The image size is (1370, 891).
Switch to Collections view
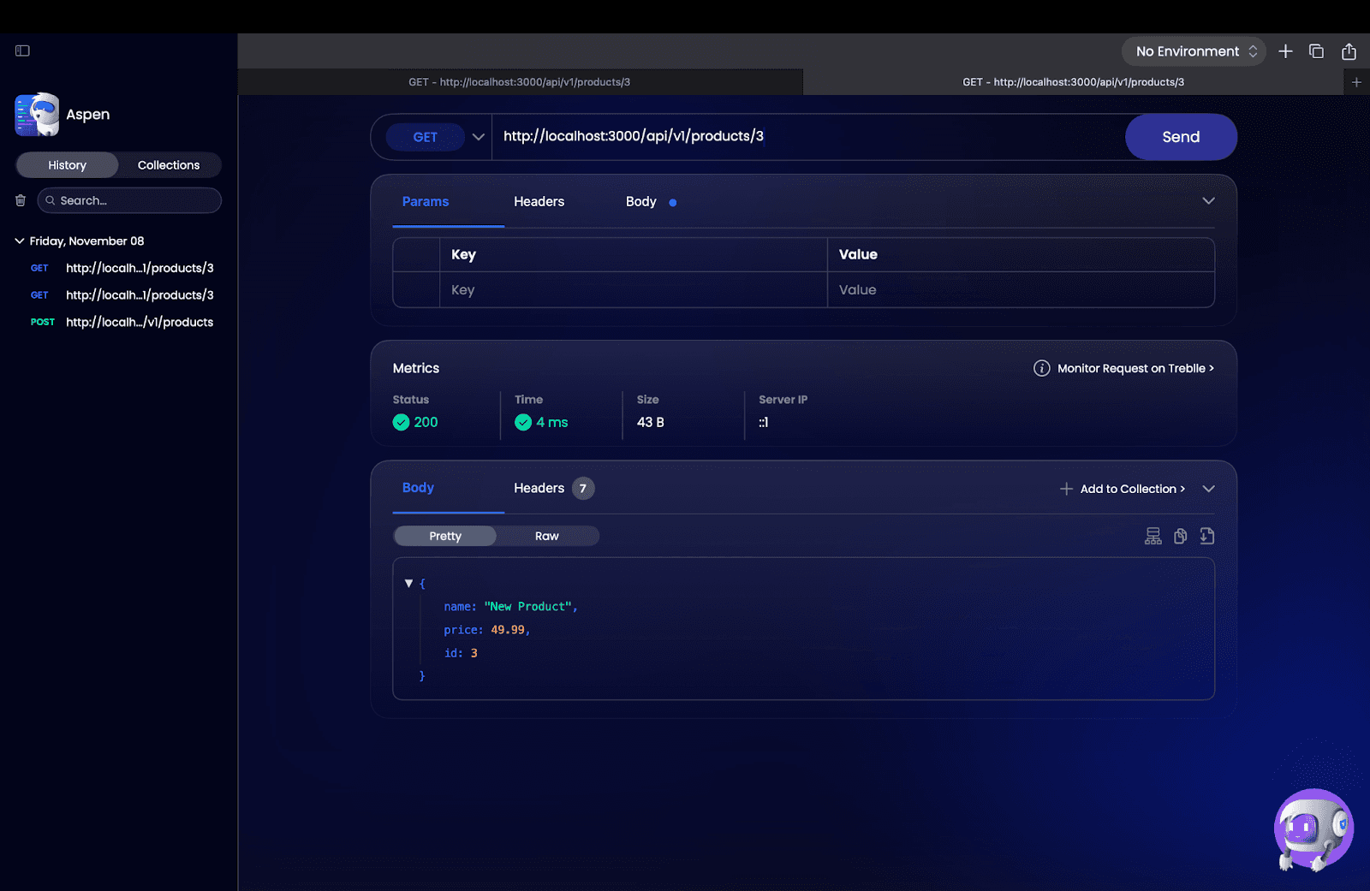coord(168,164)
